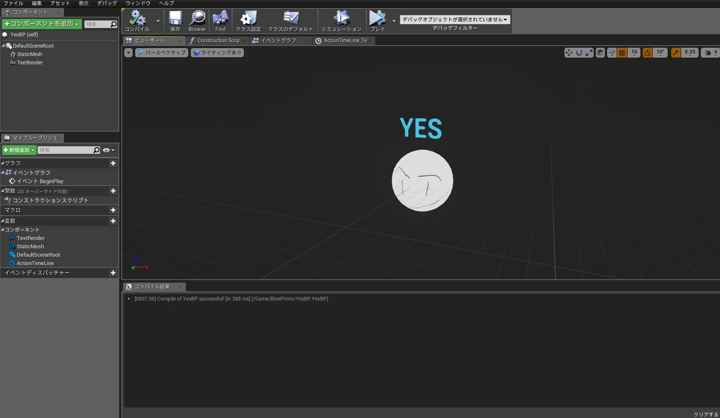
Task: Open パースペクティブ view mode dropdown
Action: click(x=161, y=53)
